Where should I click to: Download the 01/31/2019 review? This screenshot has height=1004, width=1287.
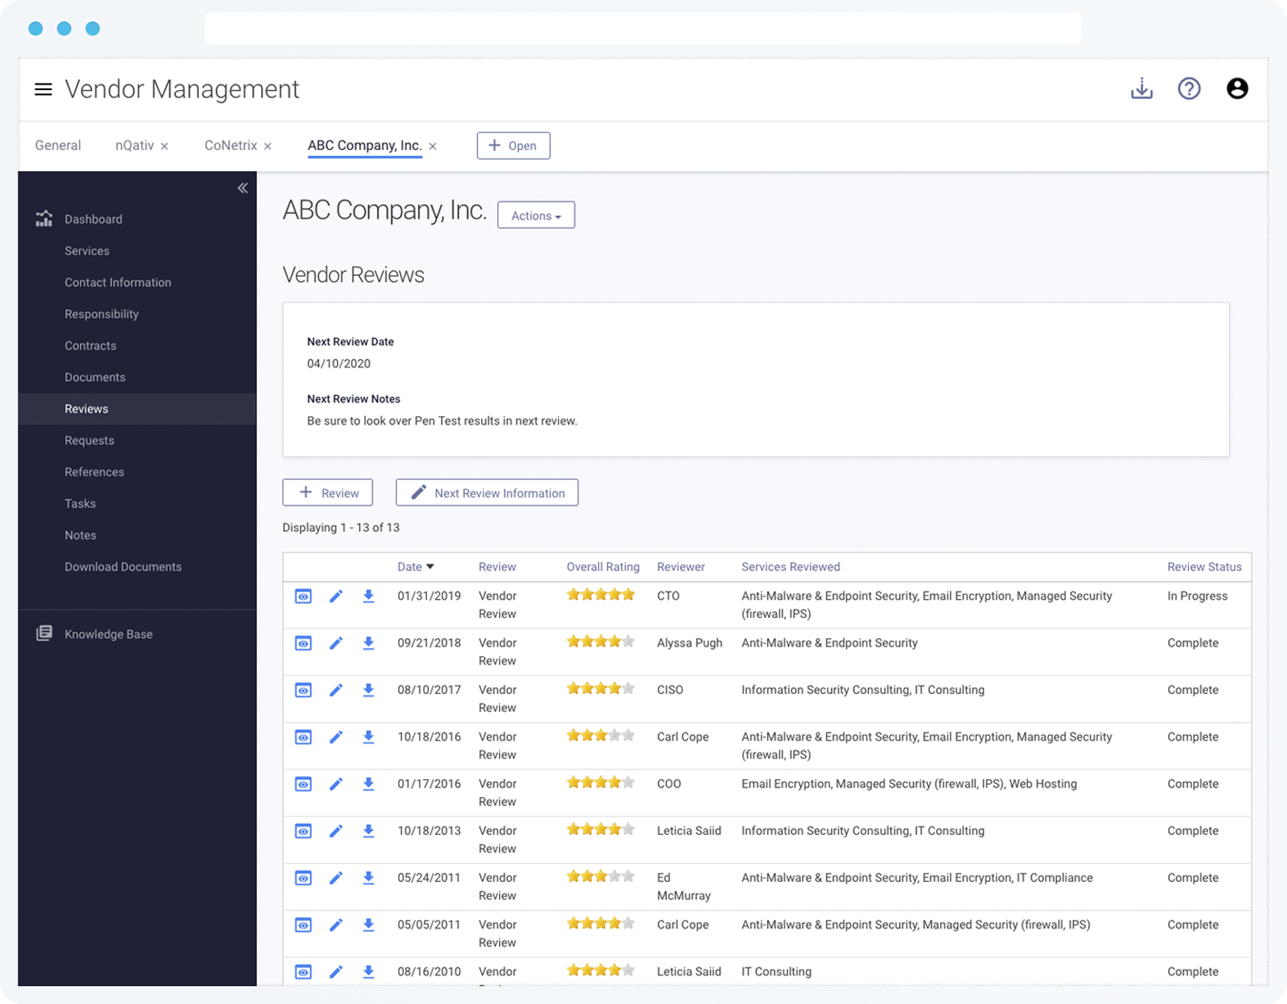point(368,597)
